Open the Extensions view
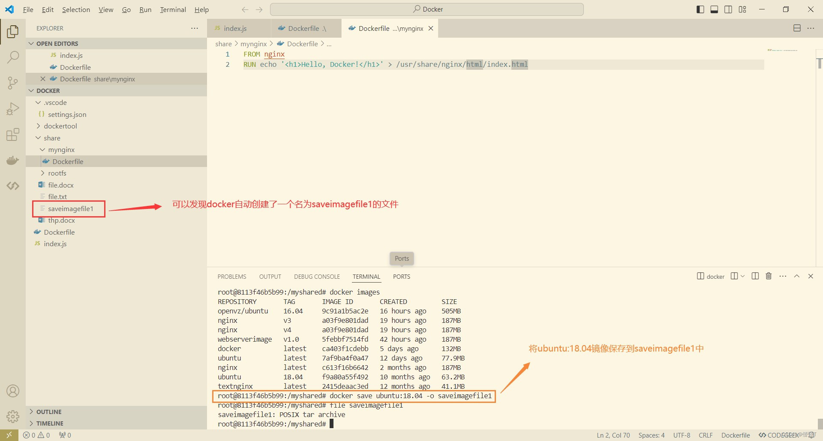 13,134
